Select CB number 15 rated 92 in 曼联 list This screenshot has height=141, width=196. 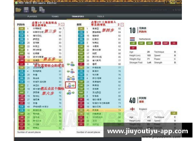[x=100, y=35]
